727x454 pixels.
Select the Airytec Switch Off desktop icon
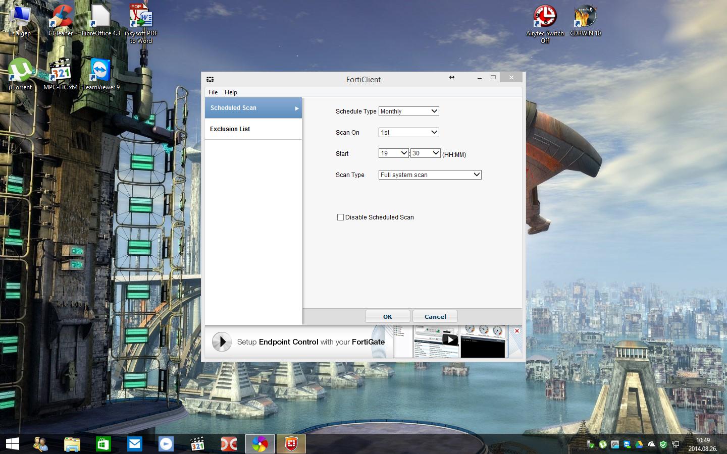click(x=545, y=24)
